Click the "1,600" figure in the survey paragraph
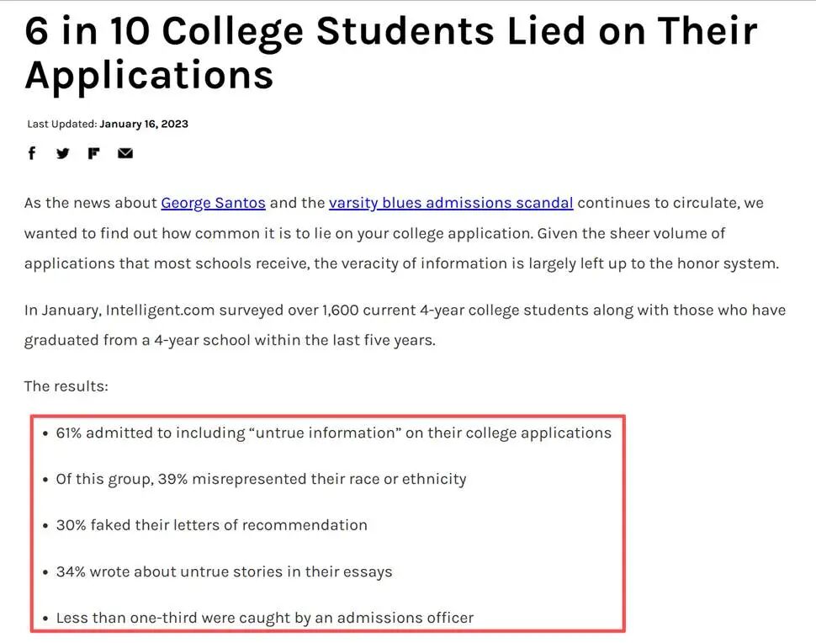The image size is (816, 643). click(x=340, y=311)
